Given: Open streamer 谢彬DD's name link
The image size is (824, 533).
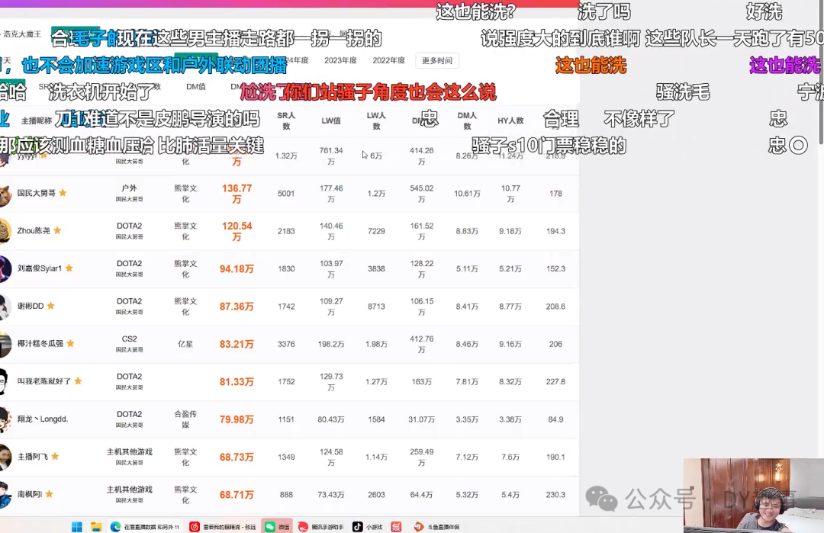Looking at the screenshot, I should [x=31, y=306].
